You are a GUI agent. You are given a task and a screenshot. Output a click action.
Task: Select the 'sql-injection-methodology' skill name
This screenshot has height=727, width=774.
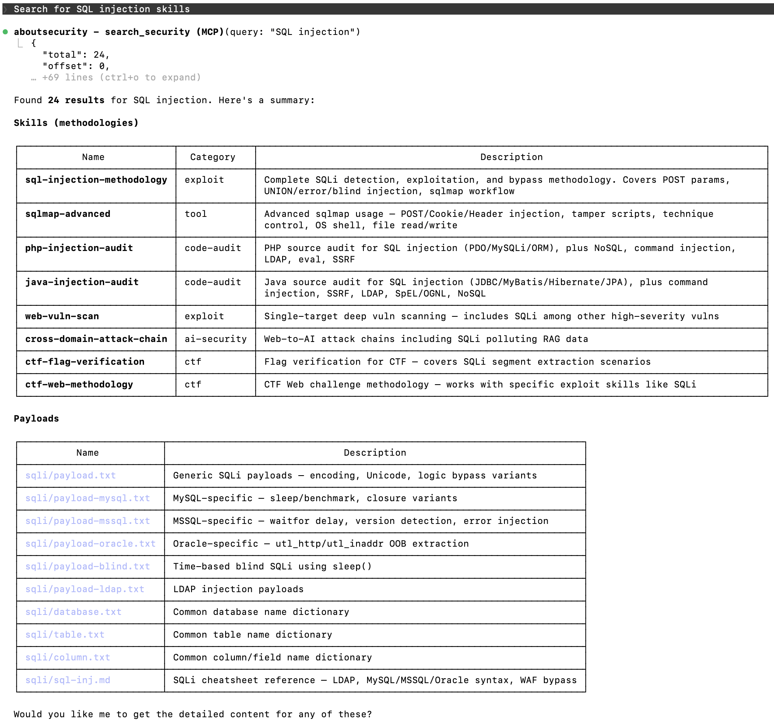pos(96,180)
